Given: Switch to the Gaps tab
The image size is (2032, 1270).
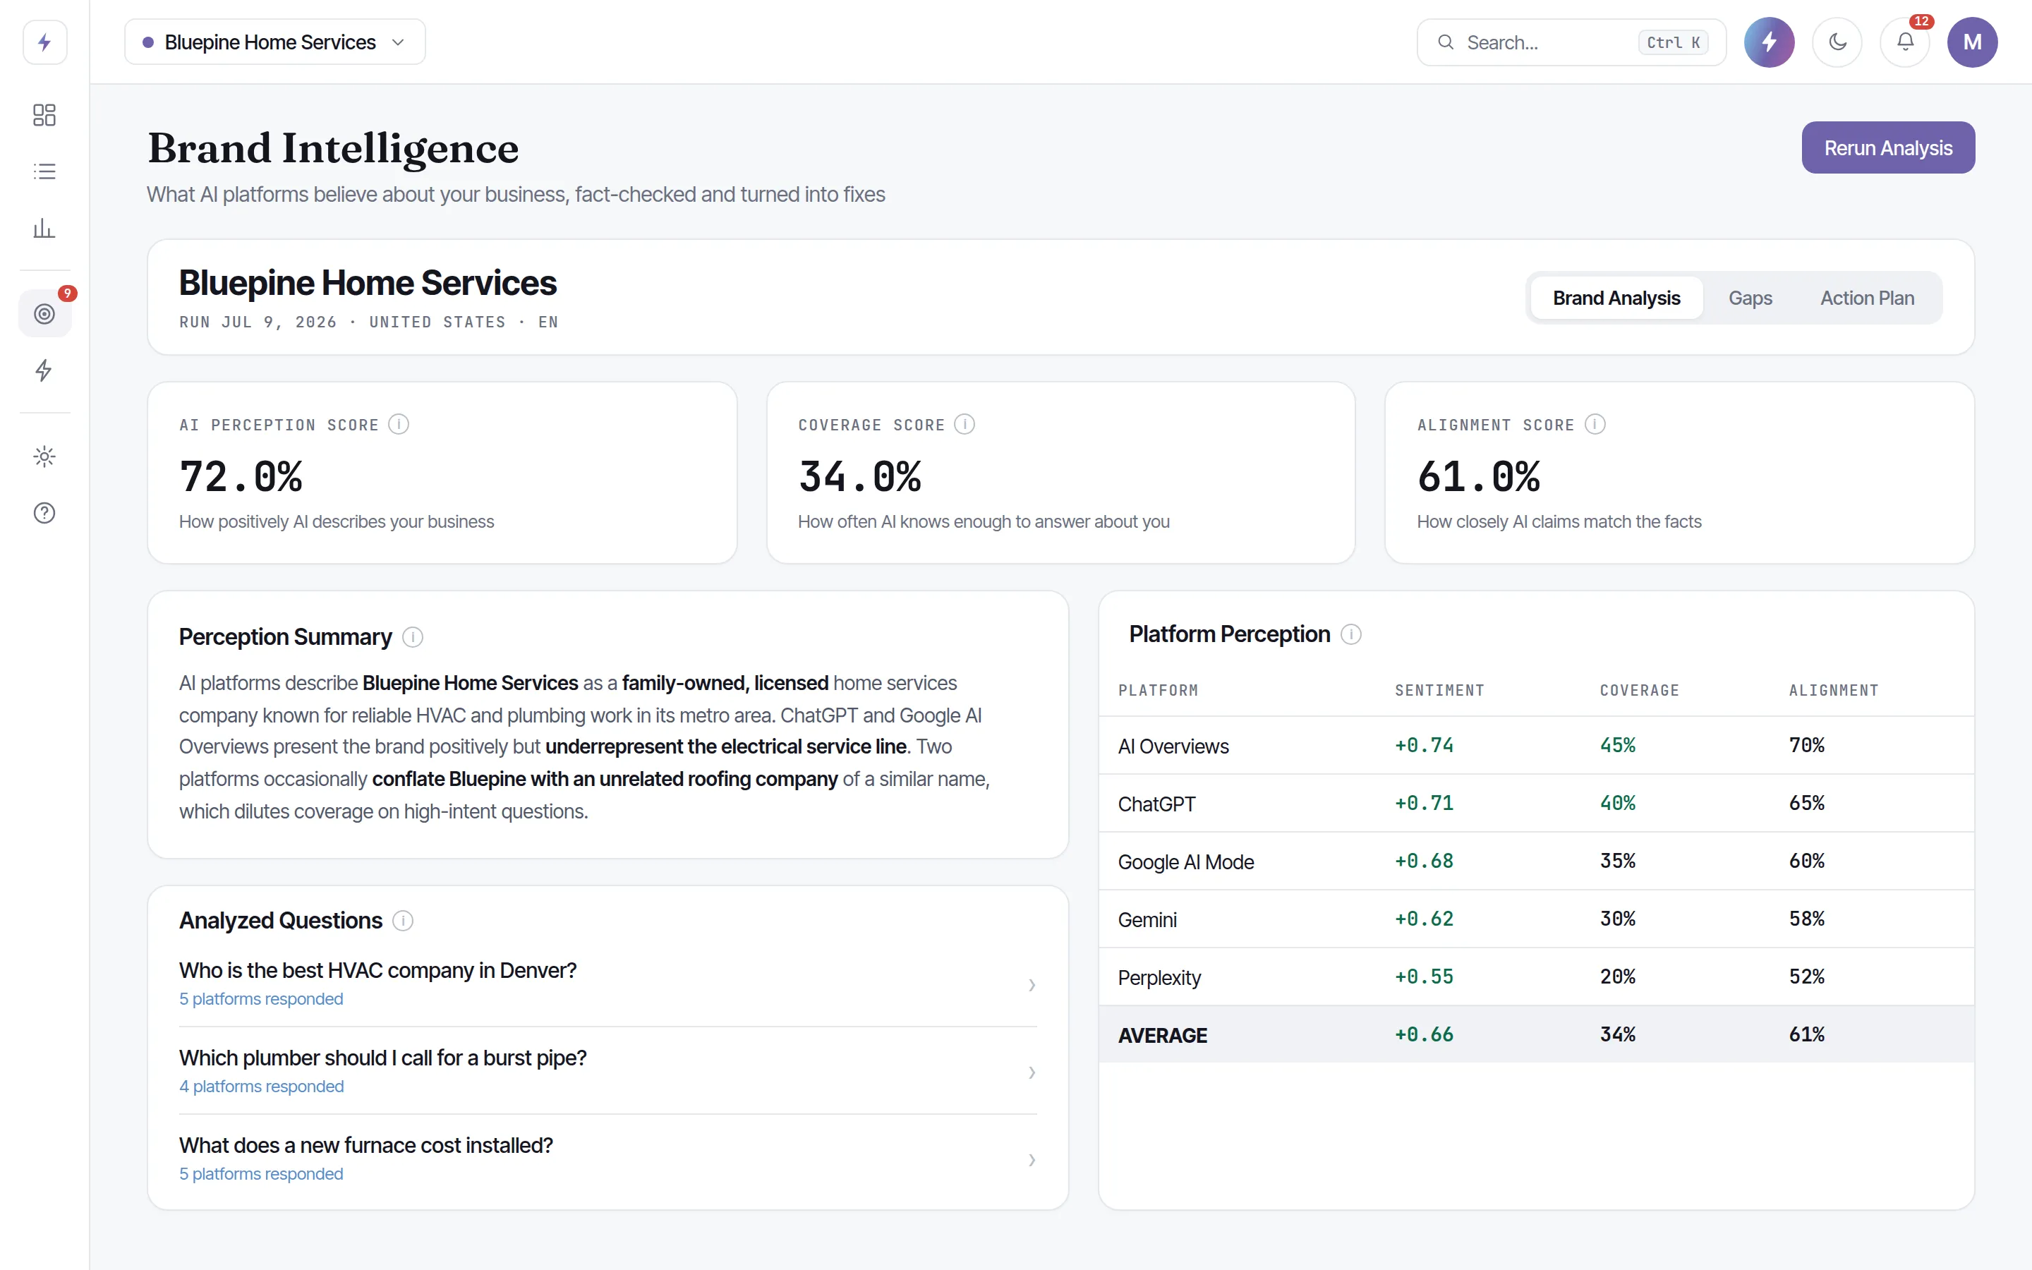Looking at the screenshot, I should pyautogui.click(x=1750, y=298).
